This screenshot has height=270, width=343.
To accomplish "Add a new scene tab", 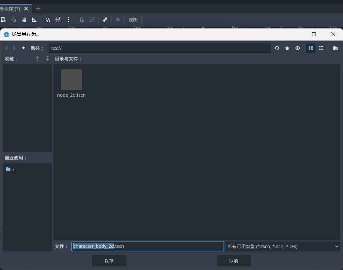I will (38, 8).
